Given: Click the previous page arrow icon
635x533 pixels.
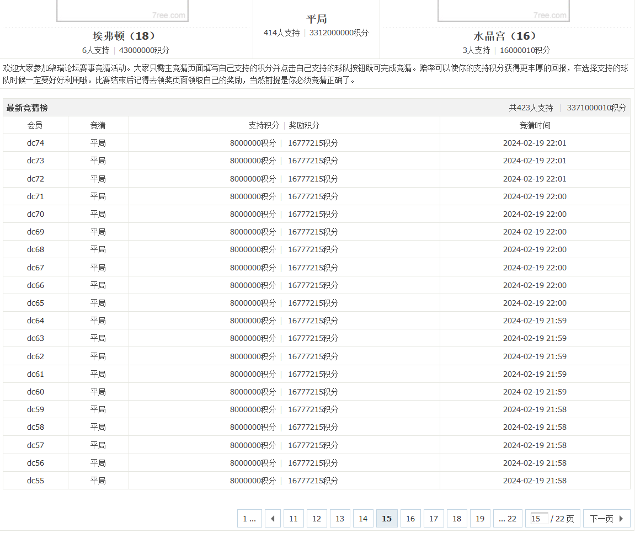Looking at the screenshot, I should [273, 518].
